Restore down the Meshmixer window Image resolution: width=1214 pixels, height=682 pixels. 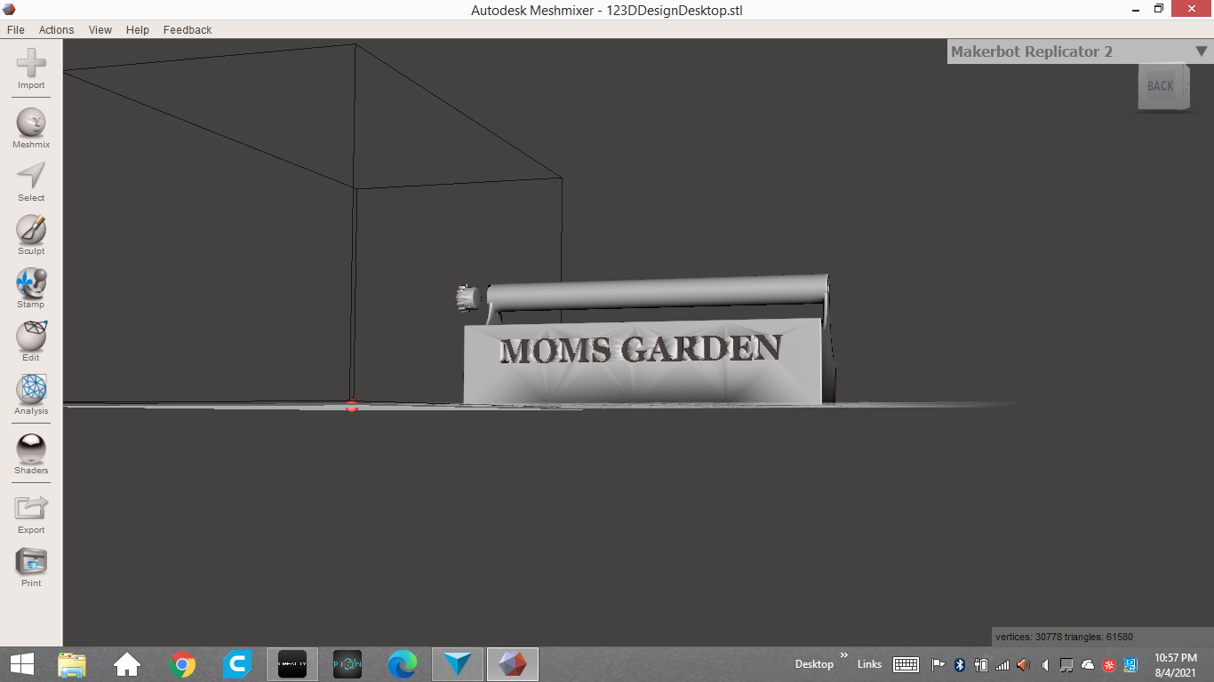[1159, 9]
